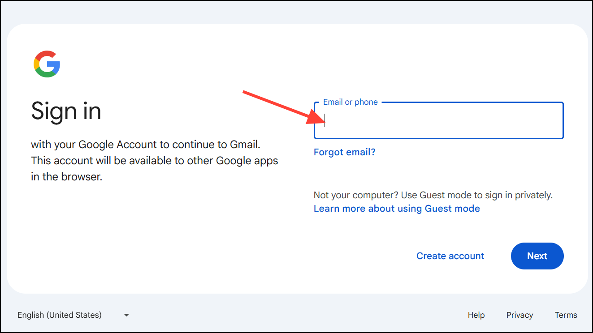Open the English (United States) language selector
593x333 pixels.
coord(60,315)
